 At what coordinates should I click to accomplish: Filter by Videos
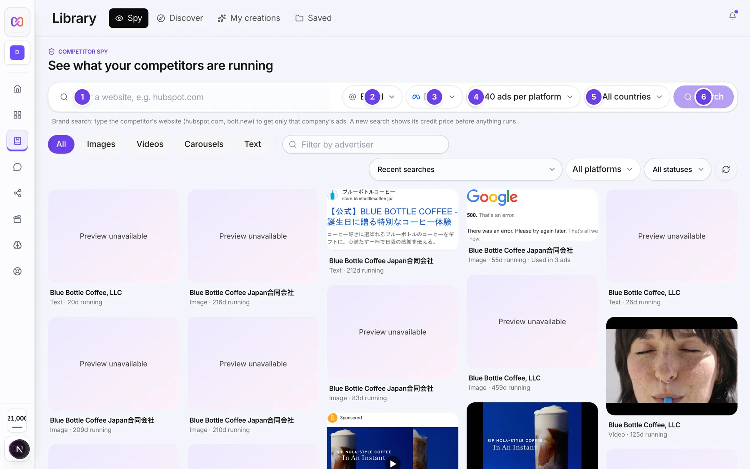[x=150, y=144]
